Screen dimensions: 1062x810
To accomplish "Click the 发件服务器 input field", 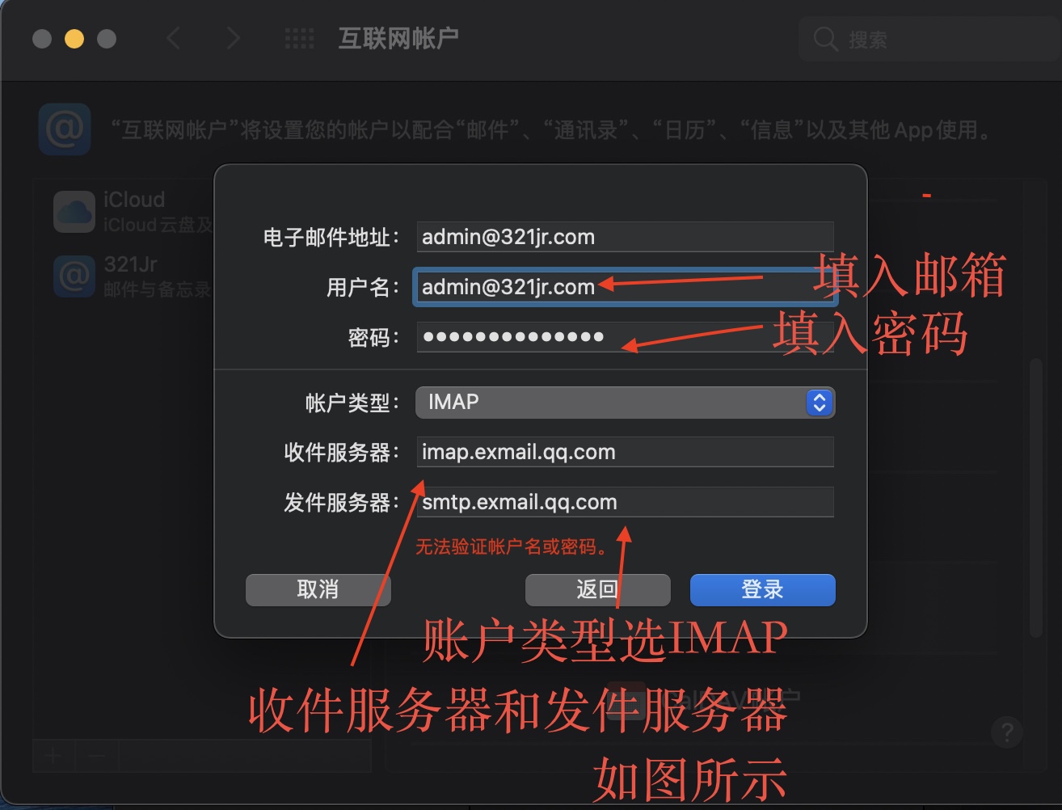I will pos(626,502).
